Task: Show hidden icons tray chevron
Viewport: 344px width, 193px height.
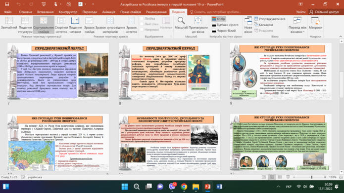Action: point(278,187)
